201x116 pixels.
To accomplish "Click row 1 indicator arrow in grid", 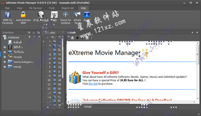I will (x=44, y=41).
